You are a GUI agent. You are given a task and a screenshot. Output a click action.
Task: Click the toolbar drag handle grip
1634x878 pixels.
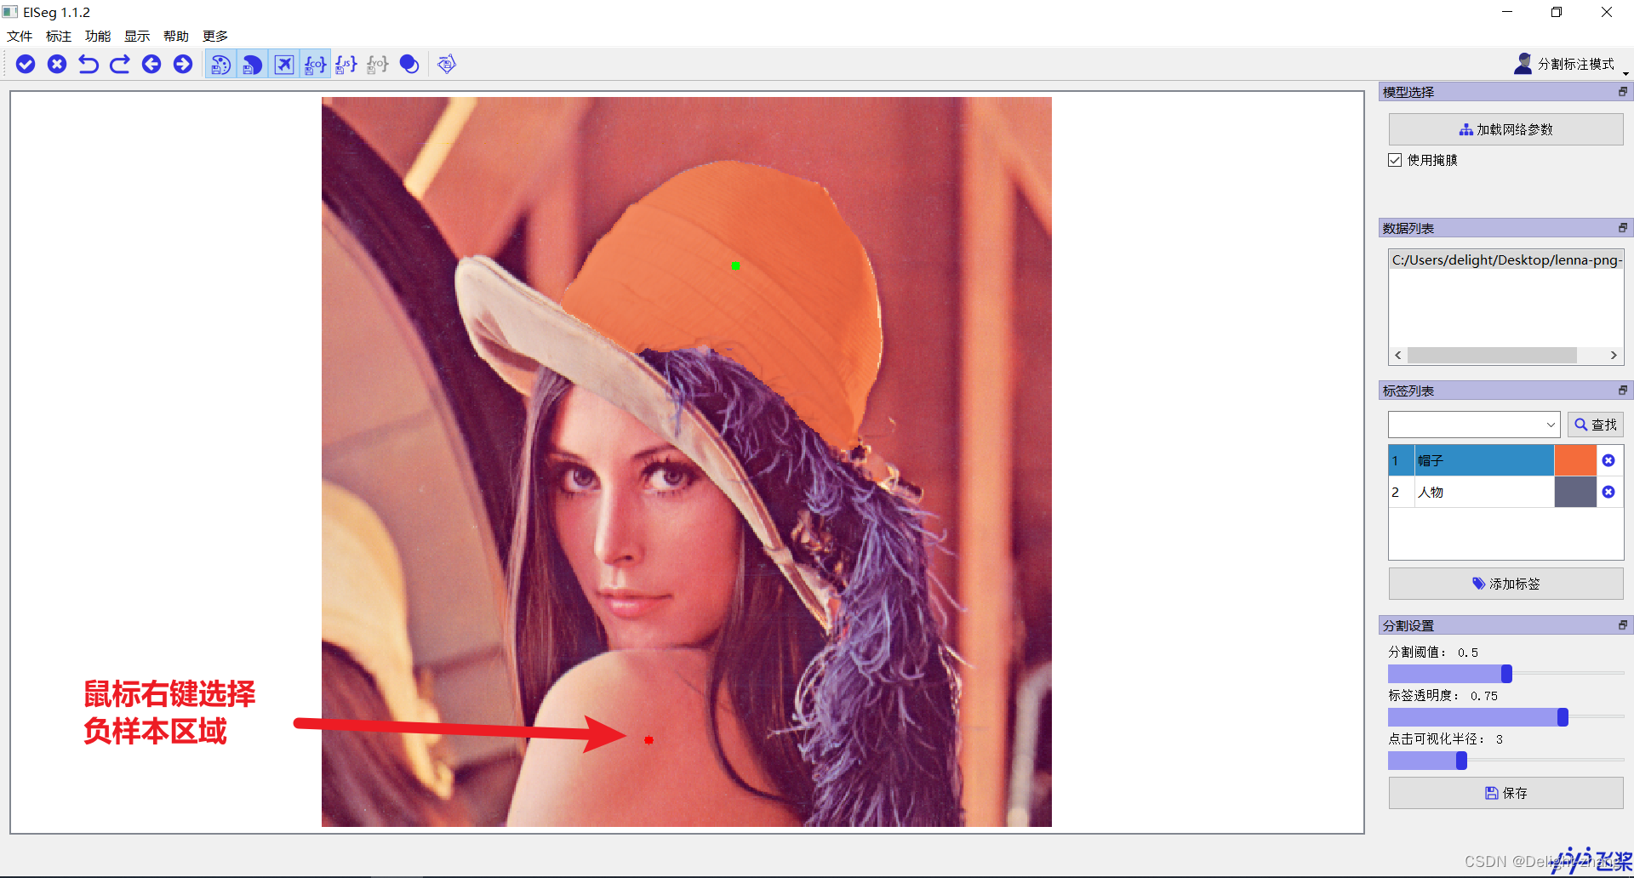(7, 64)
